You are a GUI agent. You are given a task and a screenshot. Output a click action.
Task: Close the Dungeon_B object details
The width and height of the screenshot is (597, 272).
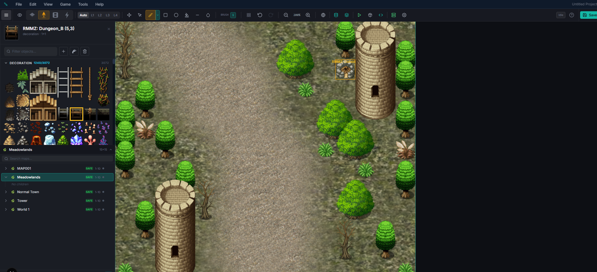[109, 29]
